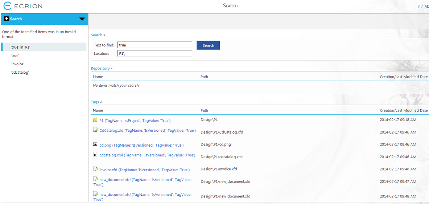This screenshot has height=204, width=429.
Task: Open the CdCatalog.xfd IsVersioned link
Action: point(148,130)
